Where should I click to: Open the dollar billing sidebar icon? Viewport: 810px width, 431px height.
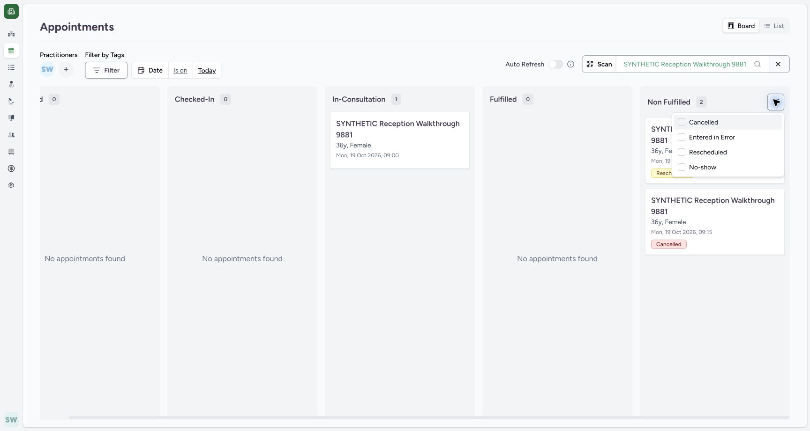[x=11, y=168]
